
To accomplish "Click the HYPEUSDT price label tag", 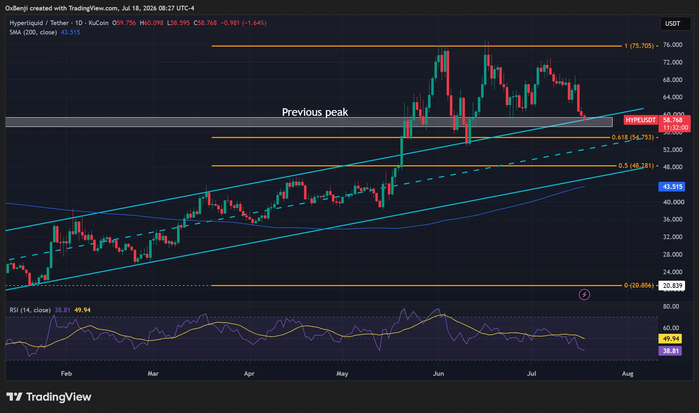I will point(641,120).
